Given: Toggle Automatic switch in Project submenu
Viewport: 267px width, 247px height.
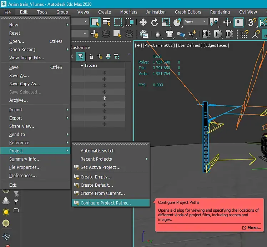Looking at the screenshot, I should click(97, 151).
